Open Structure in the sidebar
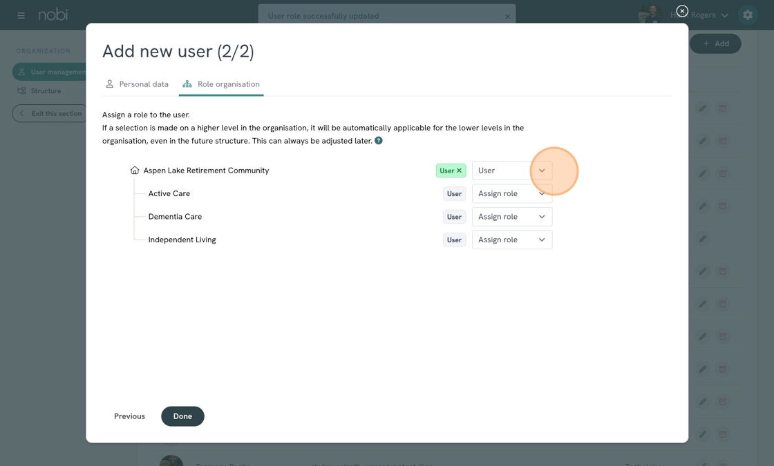Image resolution: width=774 pixels, height=466 pixels. coord(46,91)
